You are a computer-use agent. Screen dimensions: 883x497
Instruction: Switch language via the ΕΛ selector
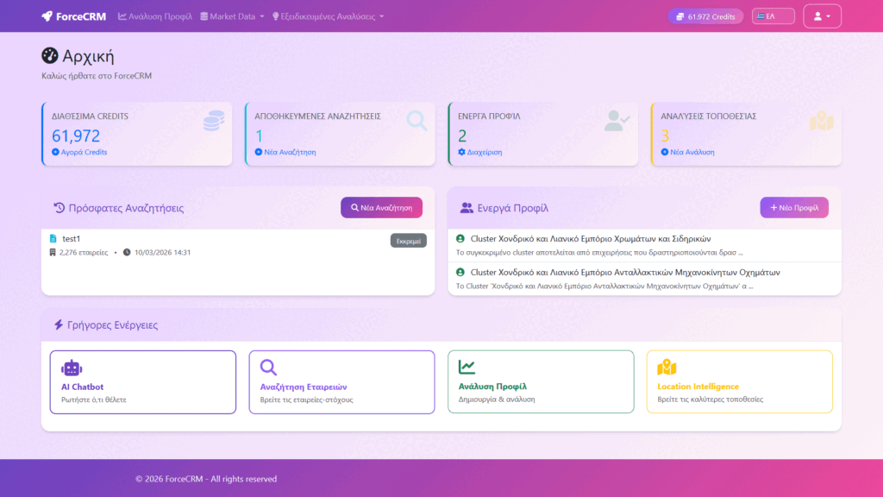(x=773, y=16)
